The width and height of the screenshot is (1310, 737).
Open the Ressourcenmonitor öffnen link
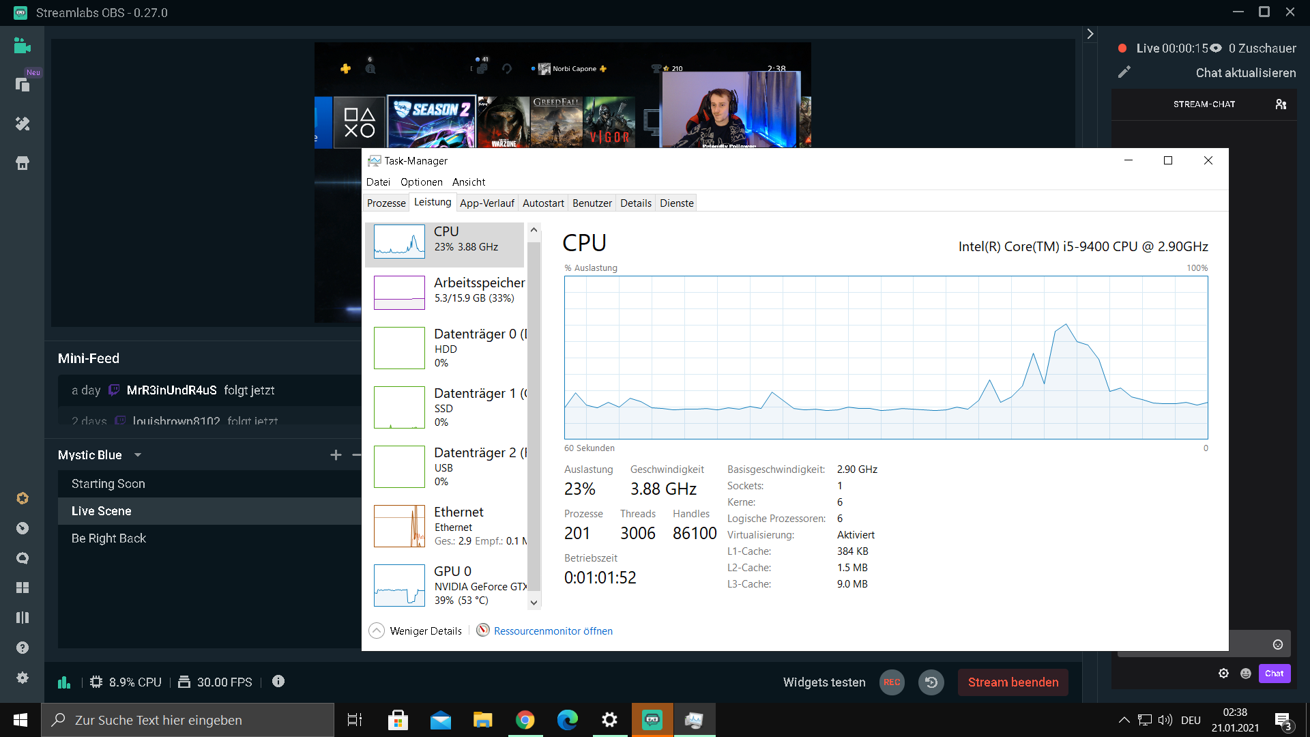553,631
